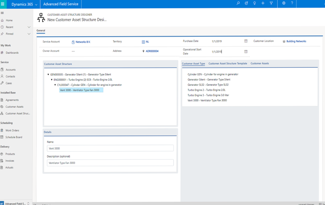Open the advanced find filter icon
325x205 pixels.
[x=271, y=4]
